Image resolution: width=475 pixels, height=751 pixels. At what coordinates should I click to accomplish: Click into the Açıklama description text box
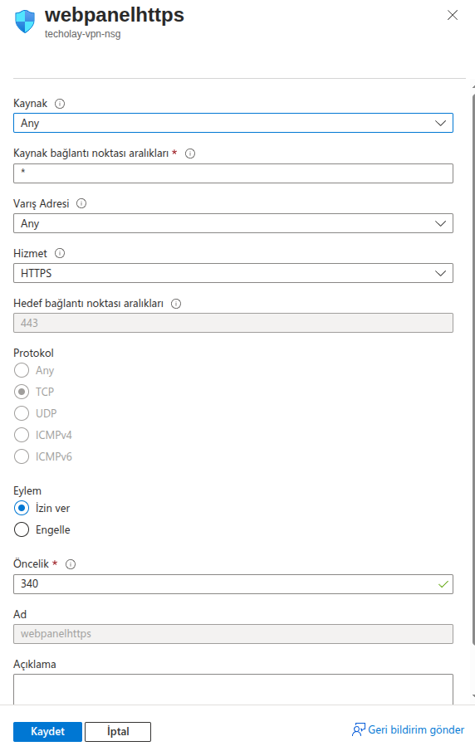[x=233, y=690]
